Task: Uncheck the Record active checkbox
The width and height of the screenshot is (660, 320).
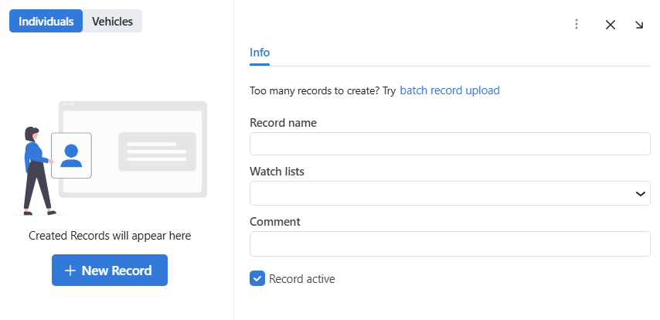Action: [257, 278]
